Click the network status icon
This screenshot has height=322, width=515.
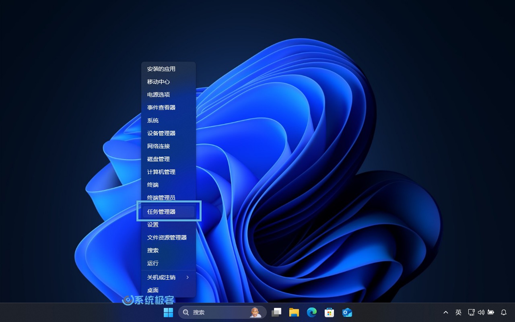point(472,312)
